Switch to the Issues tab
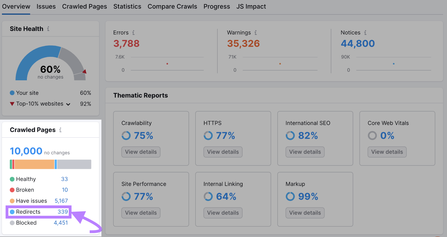 46,6
